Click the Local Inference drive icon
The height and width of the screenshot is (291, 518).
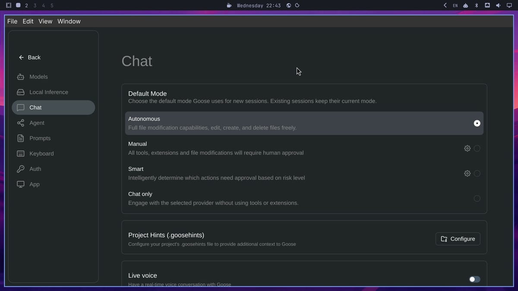coord(21,92)
